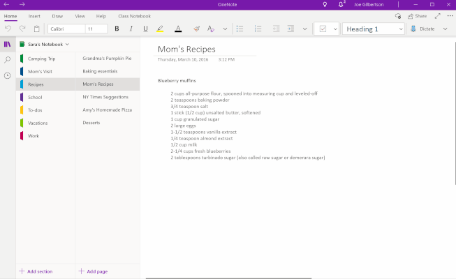Increase indent
Viewport: 456px width, 279px height.
click(290, 29)
